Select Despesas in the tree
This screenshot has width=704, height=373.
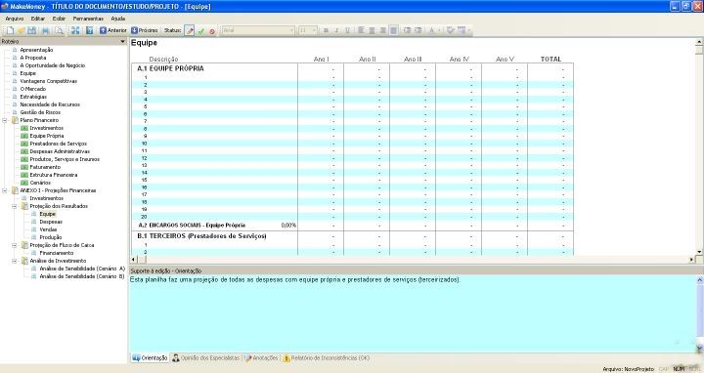click(x=51, y=222)
